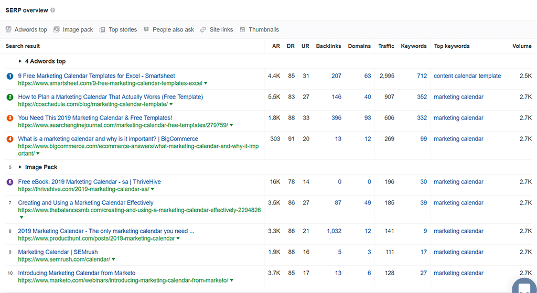Click the Traffic column header
The width and height of the screenshot is (537, 293).
(386, 46)
